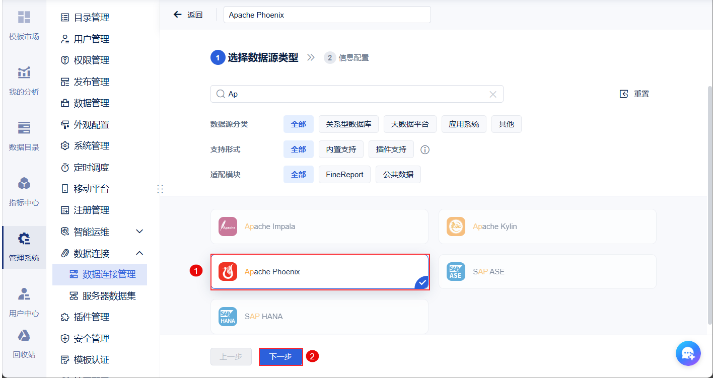Open 服务器数据集 submenu item
Image resolution: width=713 pixels, height=378 pixels.
103,296
